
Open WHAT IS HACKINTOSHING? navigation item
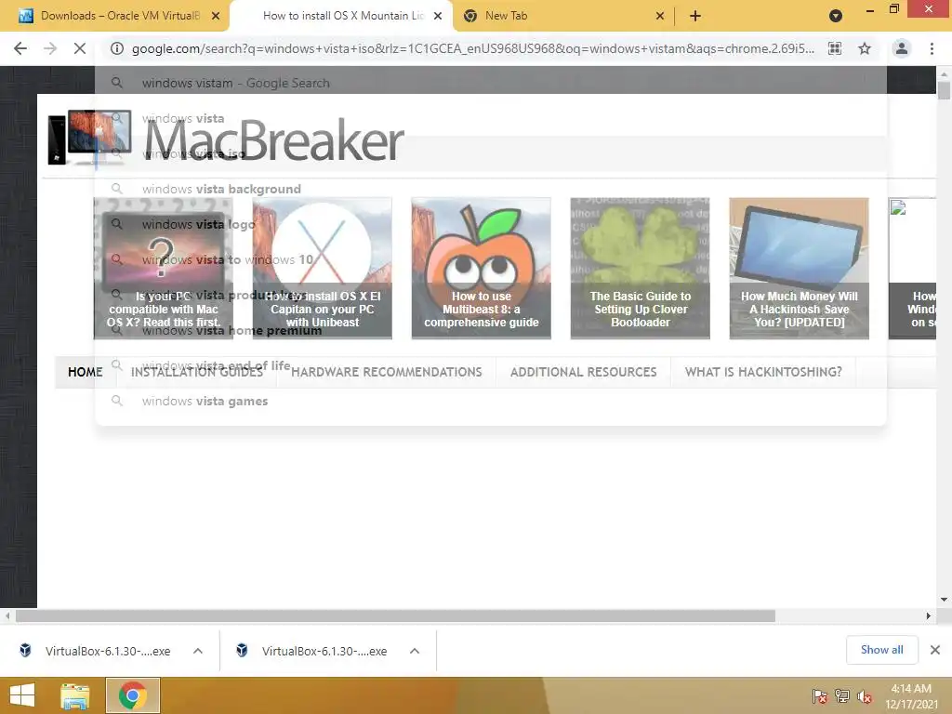click(763, 372)
